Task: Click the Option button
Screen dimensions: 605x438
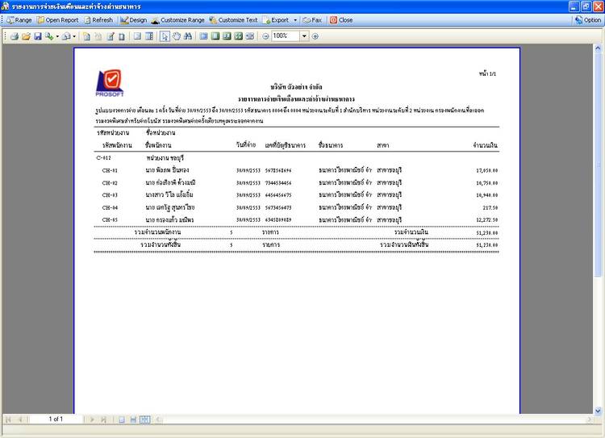Action: (x=588, y=19)
